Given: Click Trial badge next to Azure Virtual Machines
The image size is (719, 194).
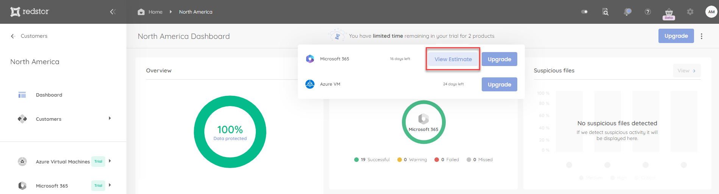Looking at the screenshot, I should (x=98, y=162).
